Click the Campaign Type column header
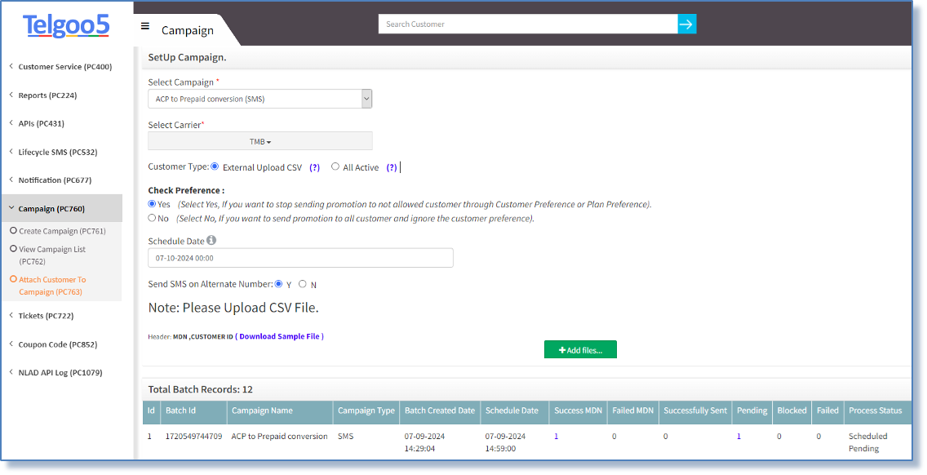This screenshot has height=475, width=927. [x=366, y=411]
